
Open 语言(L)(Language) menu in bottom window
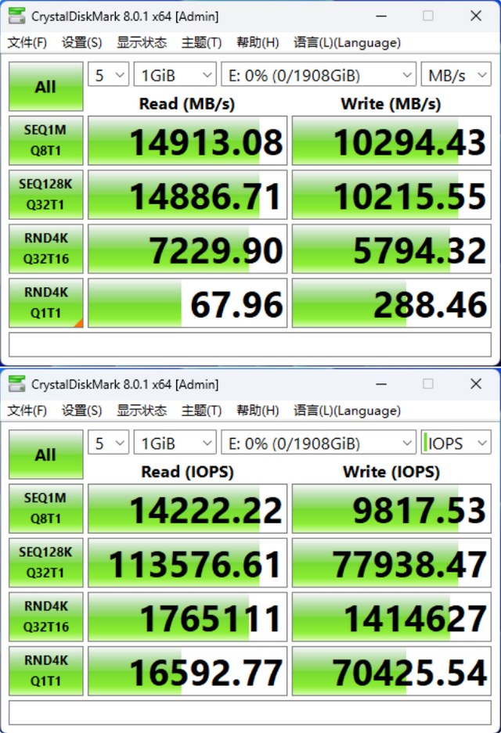[347, 411]
